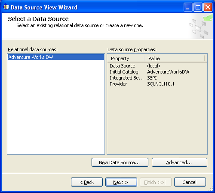Close the wizard window
Screen dimensions: 215x193
(208, 7)
